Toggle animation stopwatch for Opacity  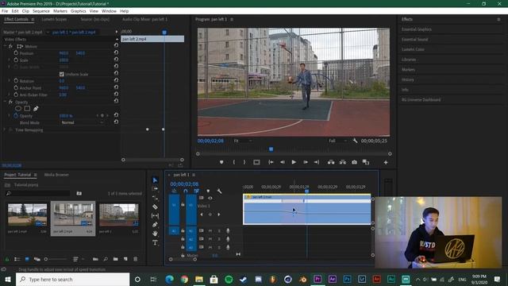point(16,115)
